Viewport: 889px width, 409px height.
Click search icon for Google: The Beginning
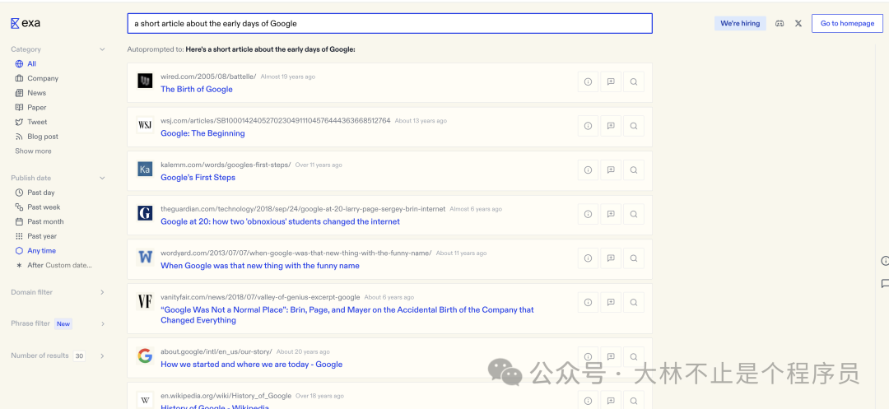tap(633, 127)
